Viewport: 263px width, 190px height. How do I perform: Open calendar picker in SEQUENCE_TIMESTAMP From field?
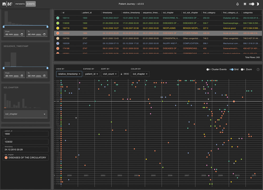(22, 76)
